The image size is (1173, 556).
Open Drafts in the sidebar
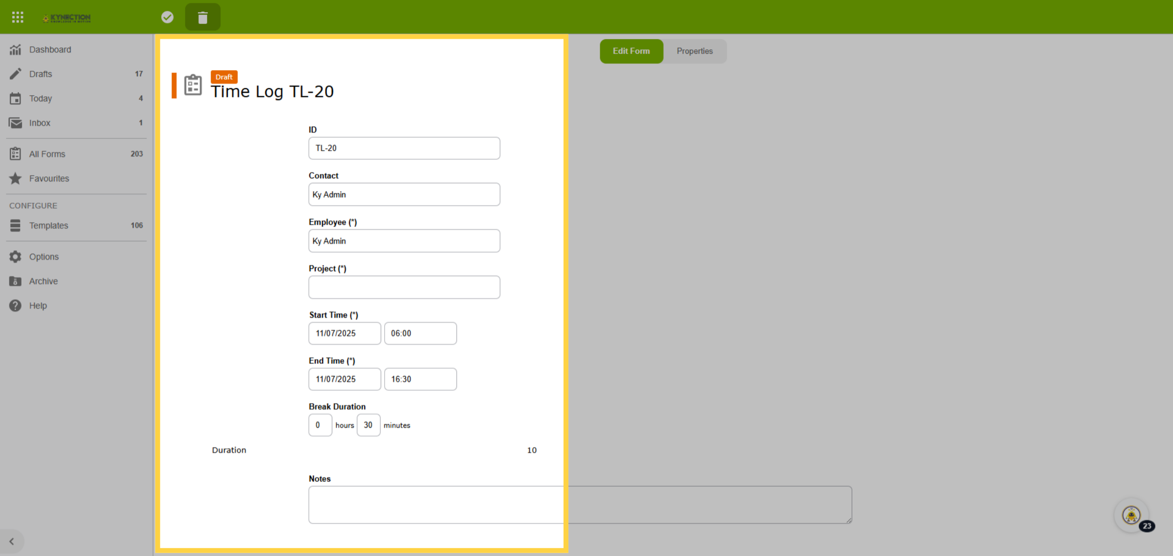coord(41,74)
